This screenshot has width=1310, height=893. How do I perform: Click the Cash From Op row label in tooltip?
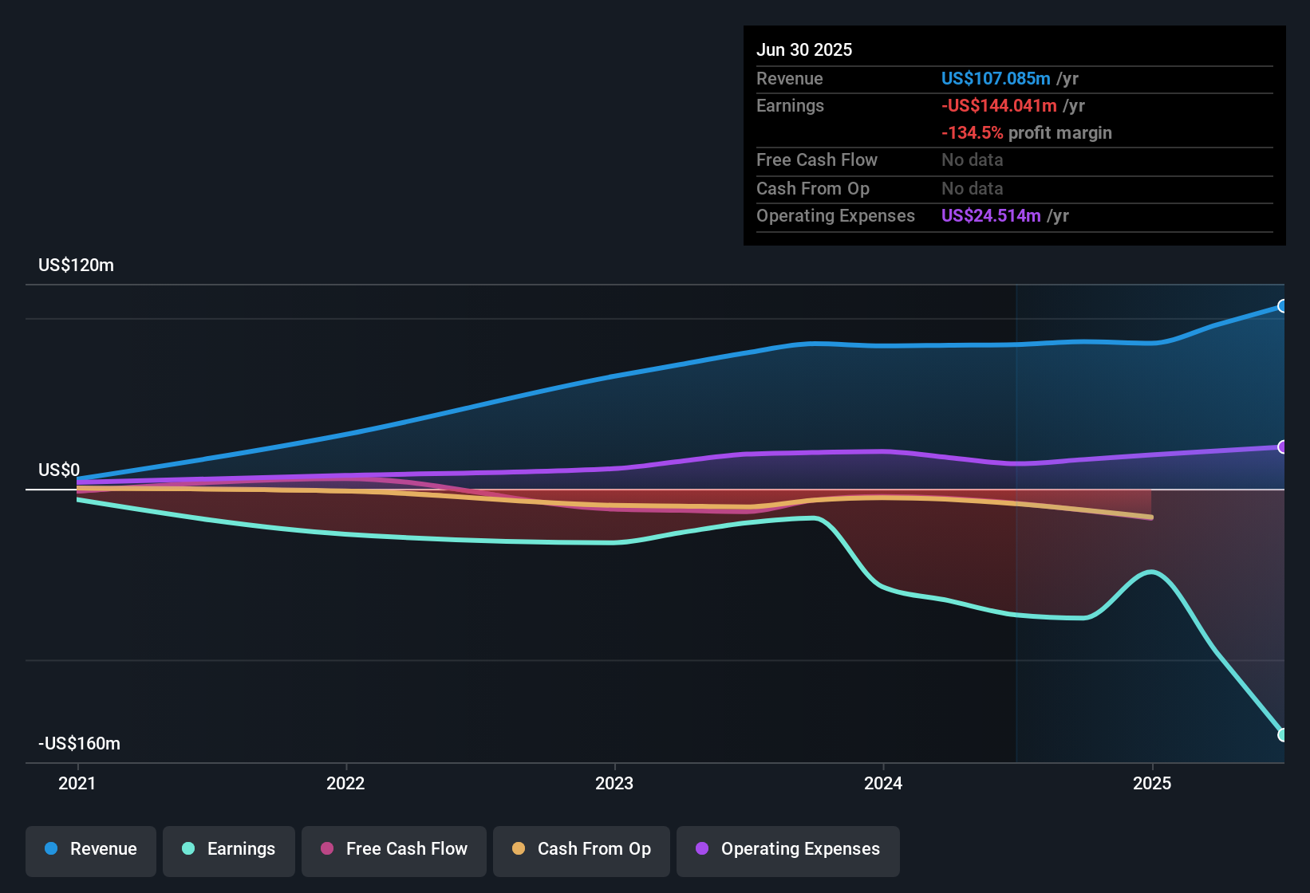pyautogui.click(x=813, y=189)
